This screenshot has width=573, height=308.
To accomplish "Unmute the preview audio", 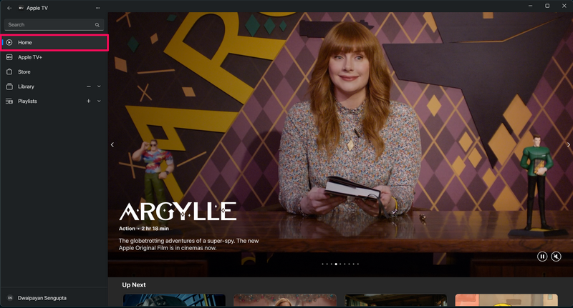I will click(x=556, y=257).
